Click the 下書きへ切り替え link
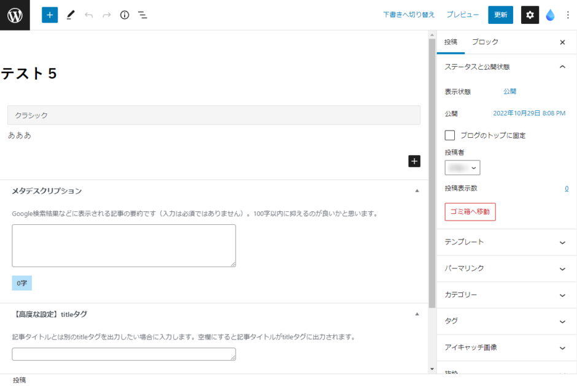 pyautogui.click(x=409, y=15)
